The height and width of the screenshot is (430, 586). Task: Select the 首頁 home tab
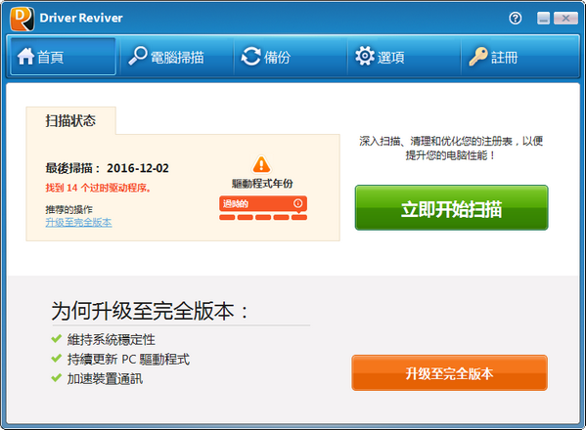(63, 57)
